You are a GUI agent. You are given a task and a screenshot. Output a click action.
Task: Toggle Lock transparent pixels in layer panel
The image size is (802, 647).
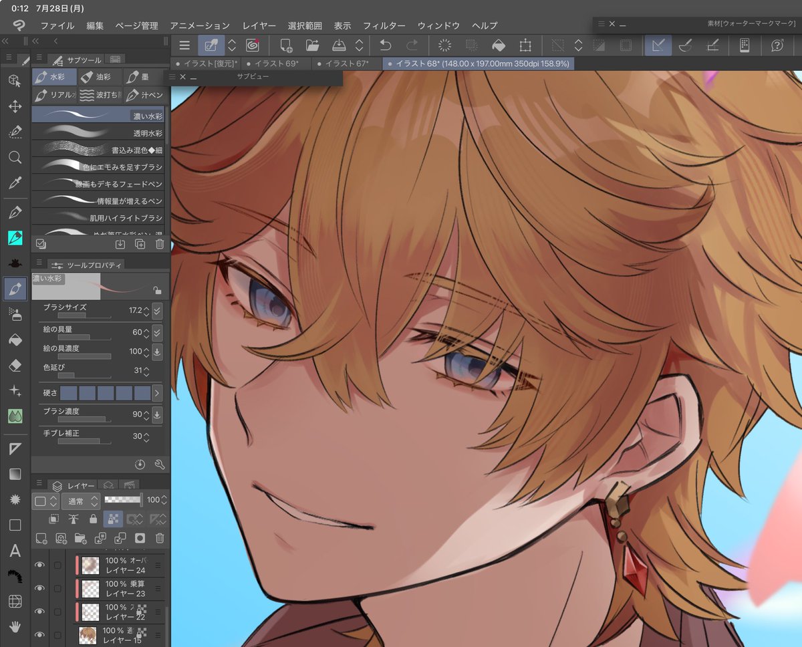tap(114, 519)
